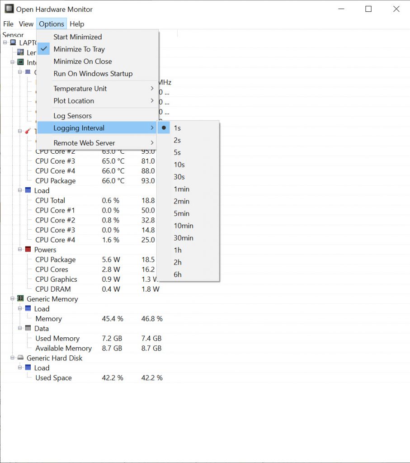Click the Clocks waveform icon
Screen dimensions: 410x463
pyautogui.click(x=28, y=72)
